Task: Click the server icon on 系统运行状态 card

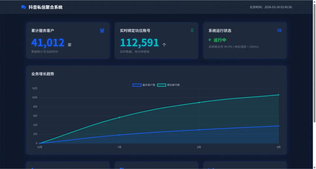Action: click(x=279, y=30)
